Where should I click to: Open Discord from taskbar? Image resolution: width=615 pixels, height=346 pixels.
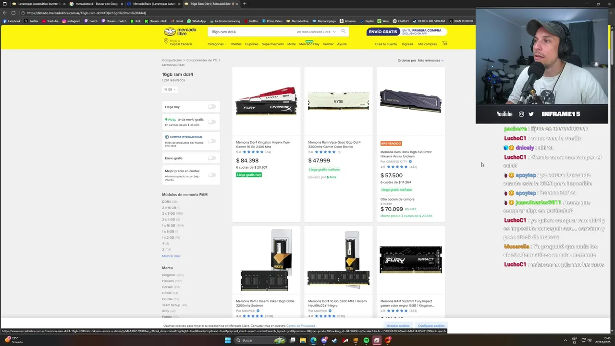click(324, 340)
